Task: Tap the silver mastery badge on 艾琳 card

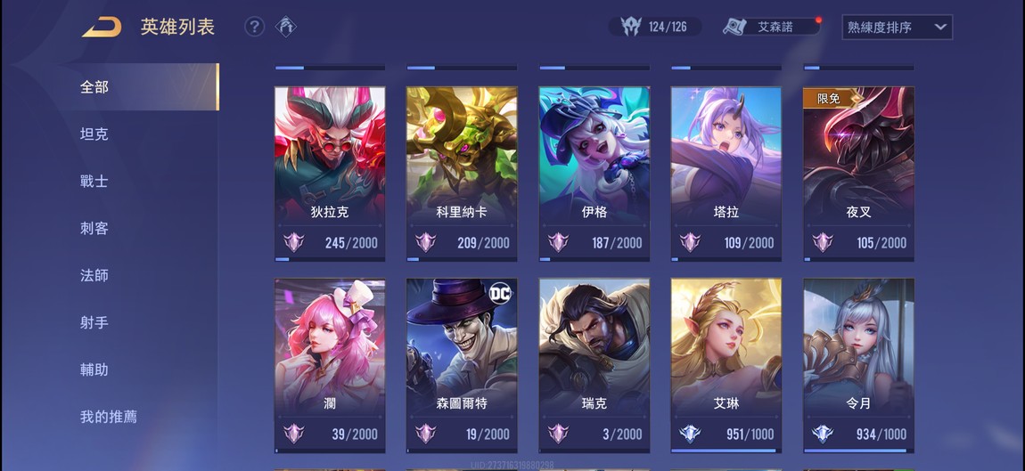Action: (x=690, y=434)
